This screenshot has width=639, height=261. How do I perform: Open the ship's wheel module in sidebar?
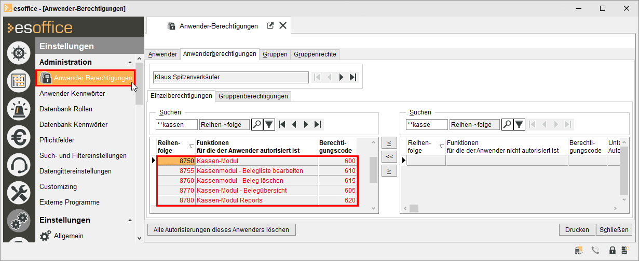point(18,52)
